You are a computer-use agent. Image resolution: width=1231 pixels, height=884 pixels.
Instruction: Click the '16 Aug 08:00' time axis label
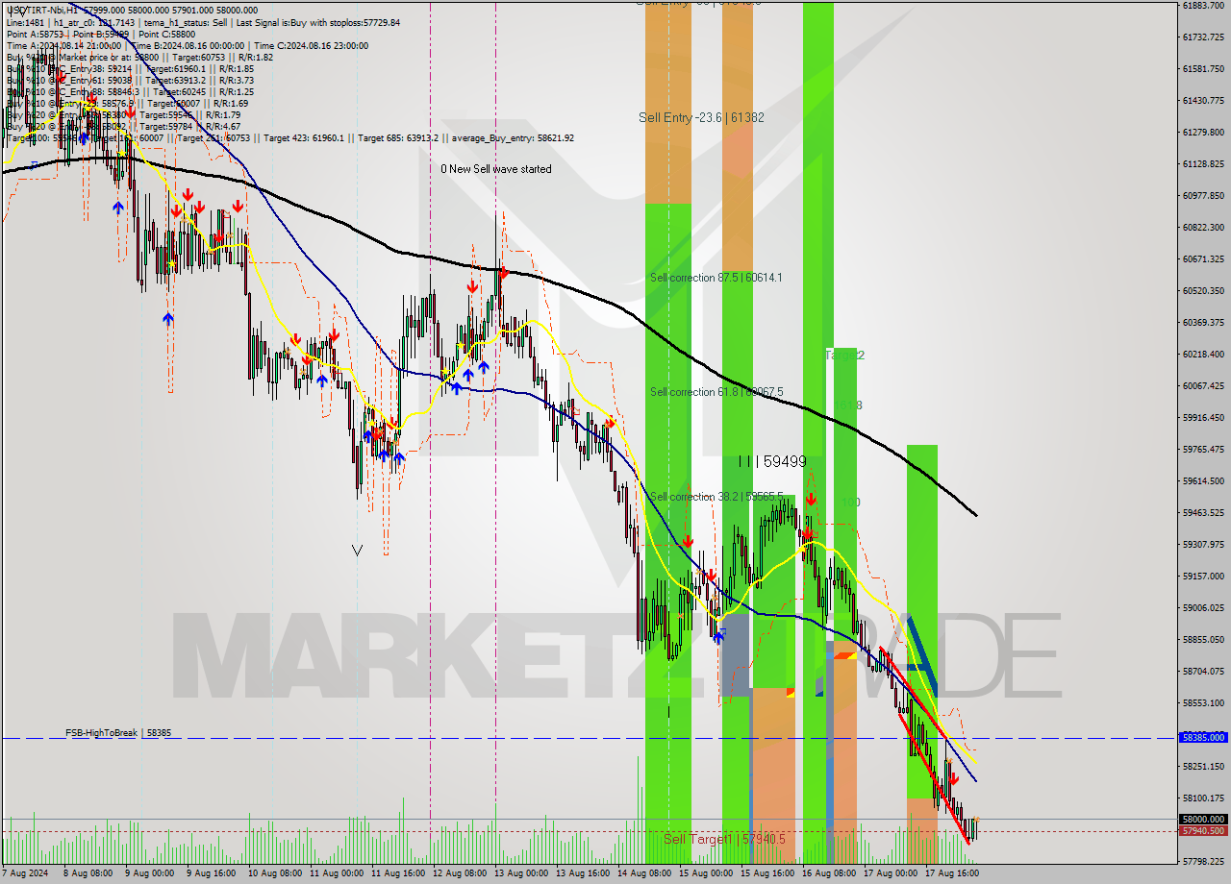829,873
